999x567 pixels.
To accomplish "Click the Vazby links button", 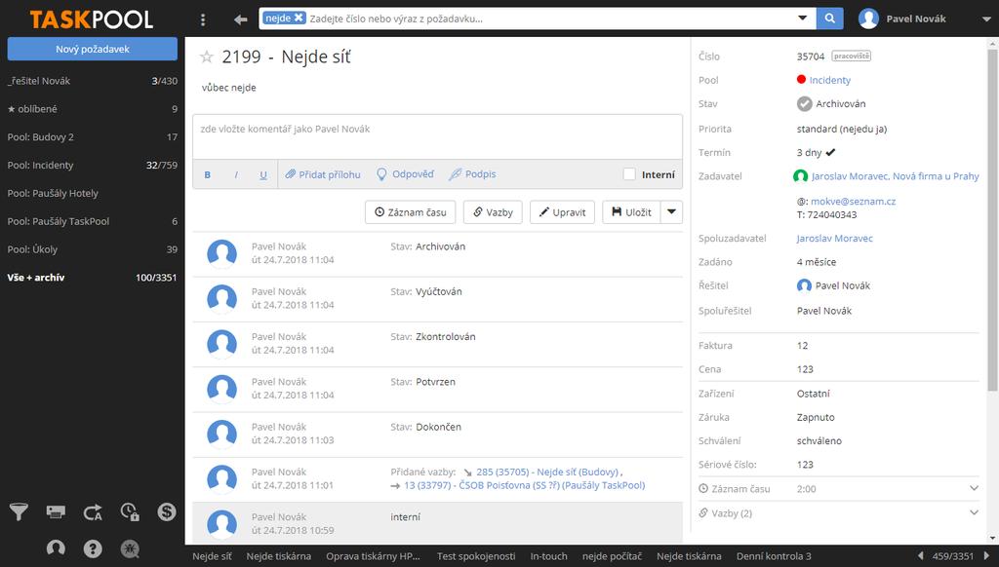I will 493,212.
